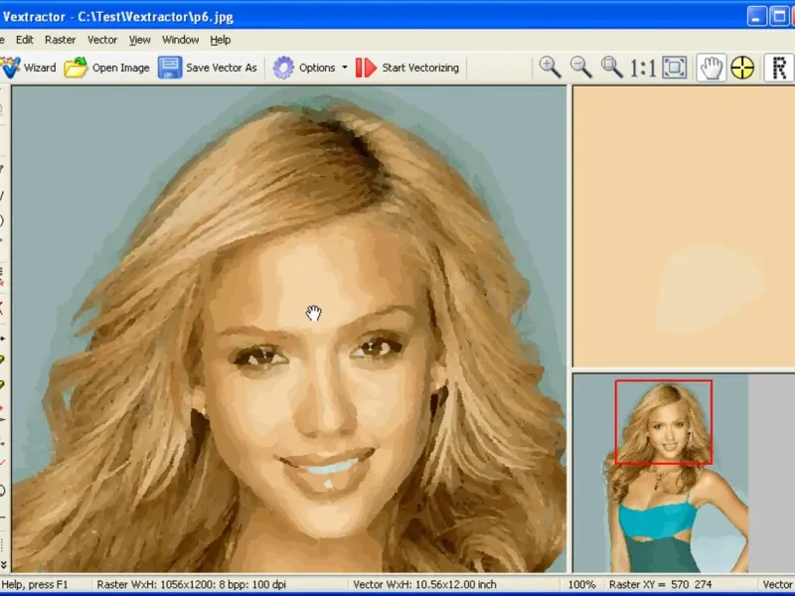Open the Raster menu
The width and height of the screenshot is (795, 596).
(61, 40)
